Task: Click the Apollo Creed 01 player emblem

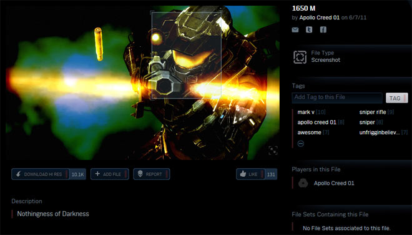Action: (x=303, y=183)
